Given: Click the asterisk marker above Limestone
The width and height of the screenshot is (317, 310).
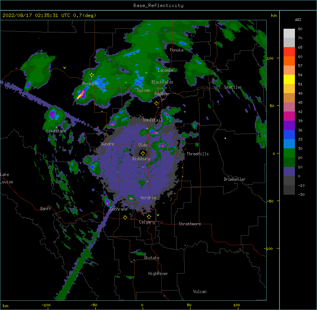Looking at the screenshot, I should coord(56,127).
